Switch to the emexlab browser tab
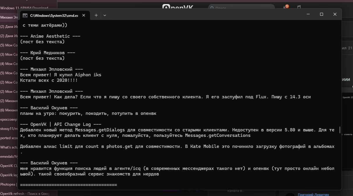 click(9, 157)
